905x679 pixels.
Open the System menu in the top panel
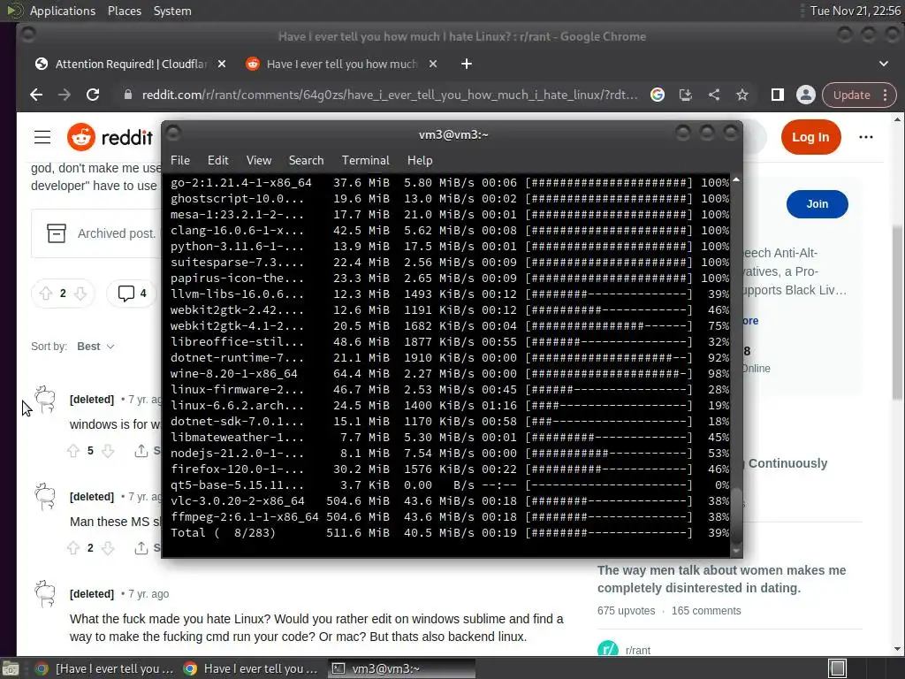click(x=172, y=11)
